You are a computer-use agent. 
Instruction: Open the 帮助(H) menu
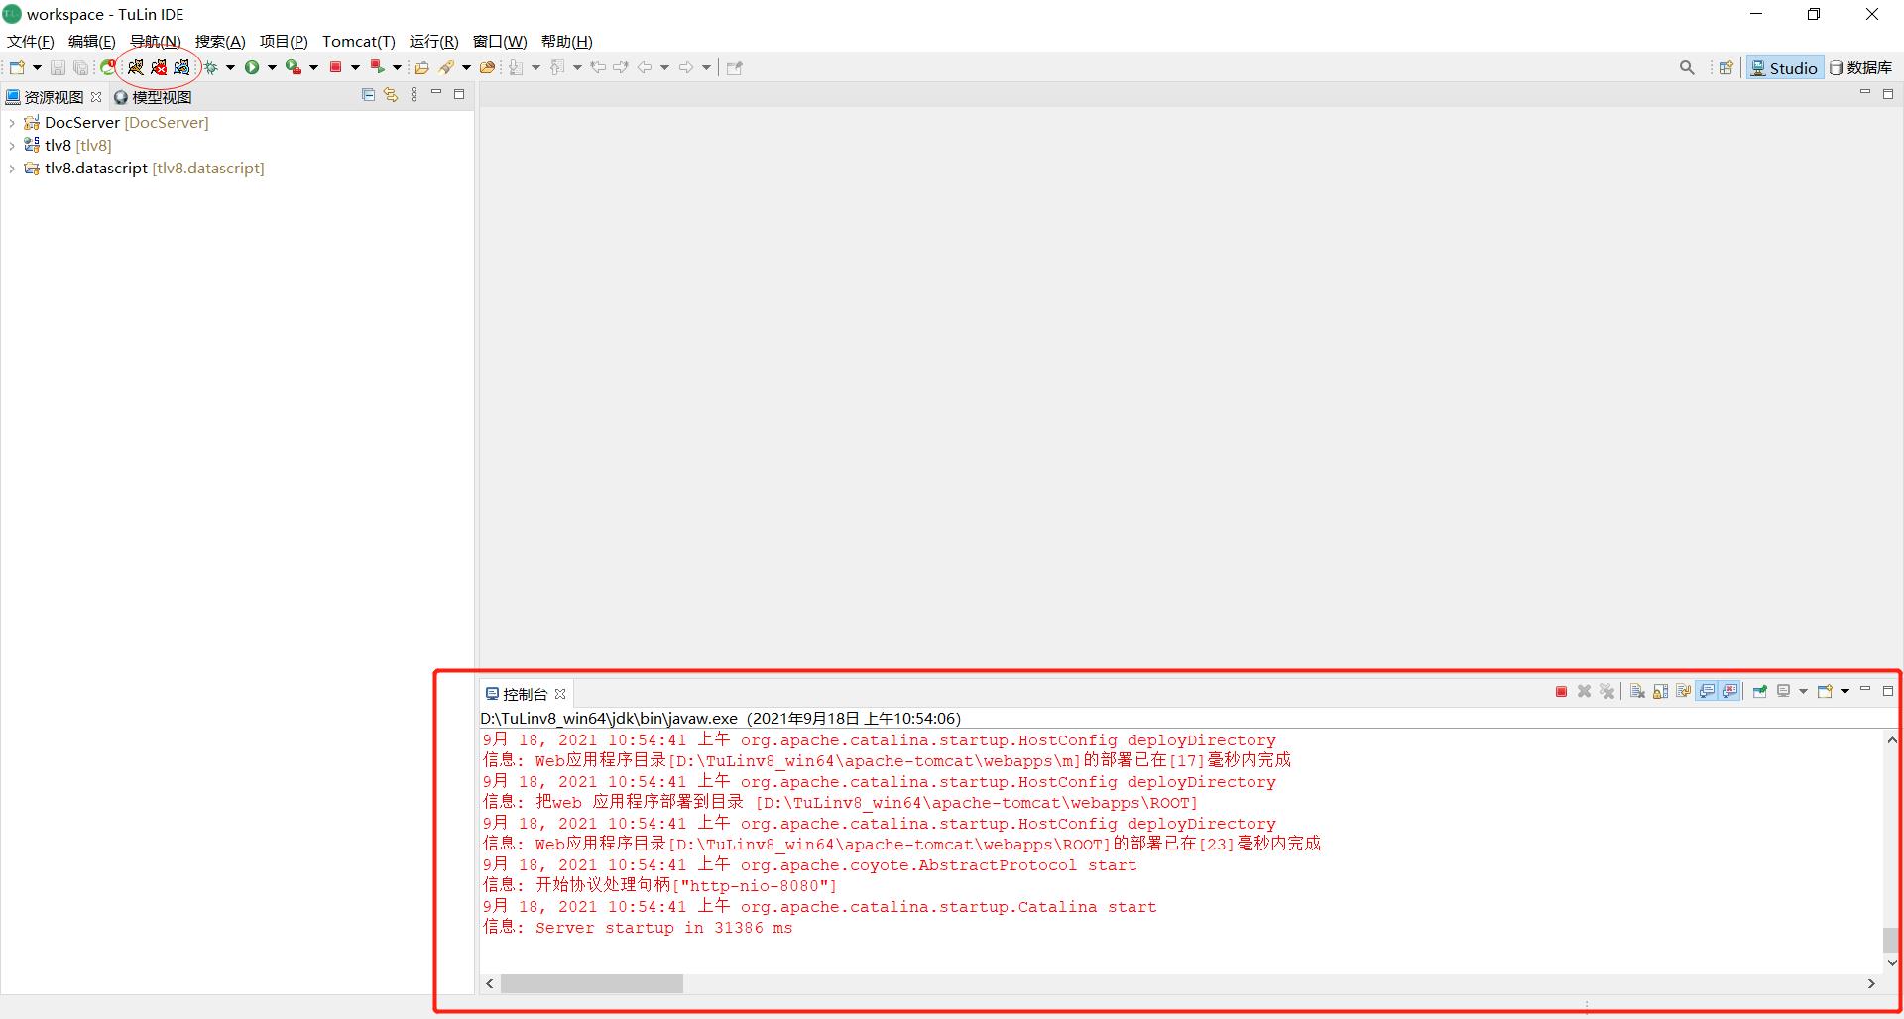(x=567, y=41)
